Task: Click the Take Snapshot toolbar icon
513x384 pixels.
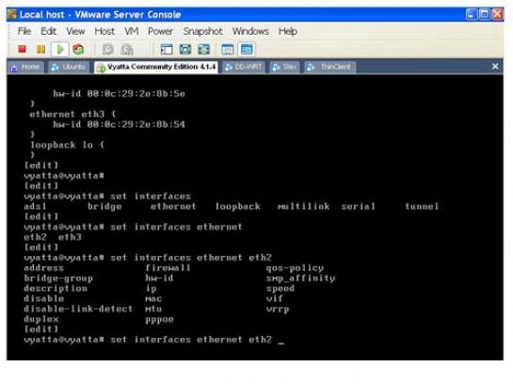Action: click(108, 49)
